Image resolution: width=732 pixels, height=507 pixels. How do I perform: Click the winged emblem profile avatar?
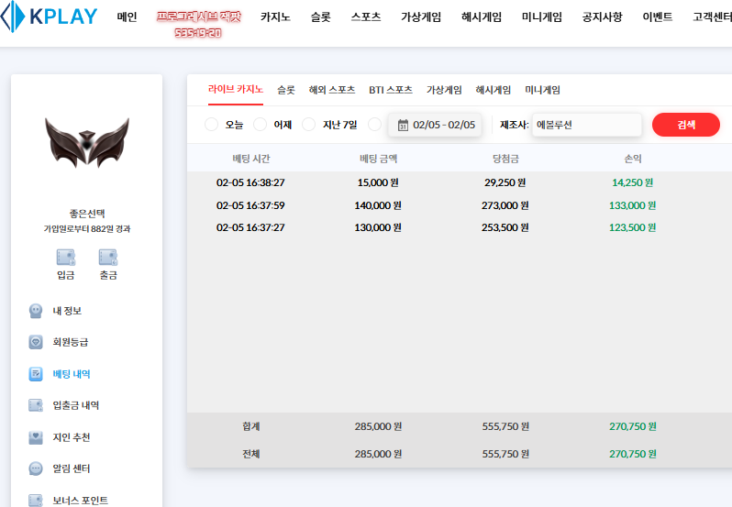86,142
